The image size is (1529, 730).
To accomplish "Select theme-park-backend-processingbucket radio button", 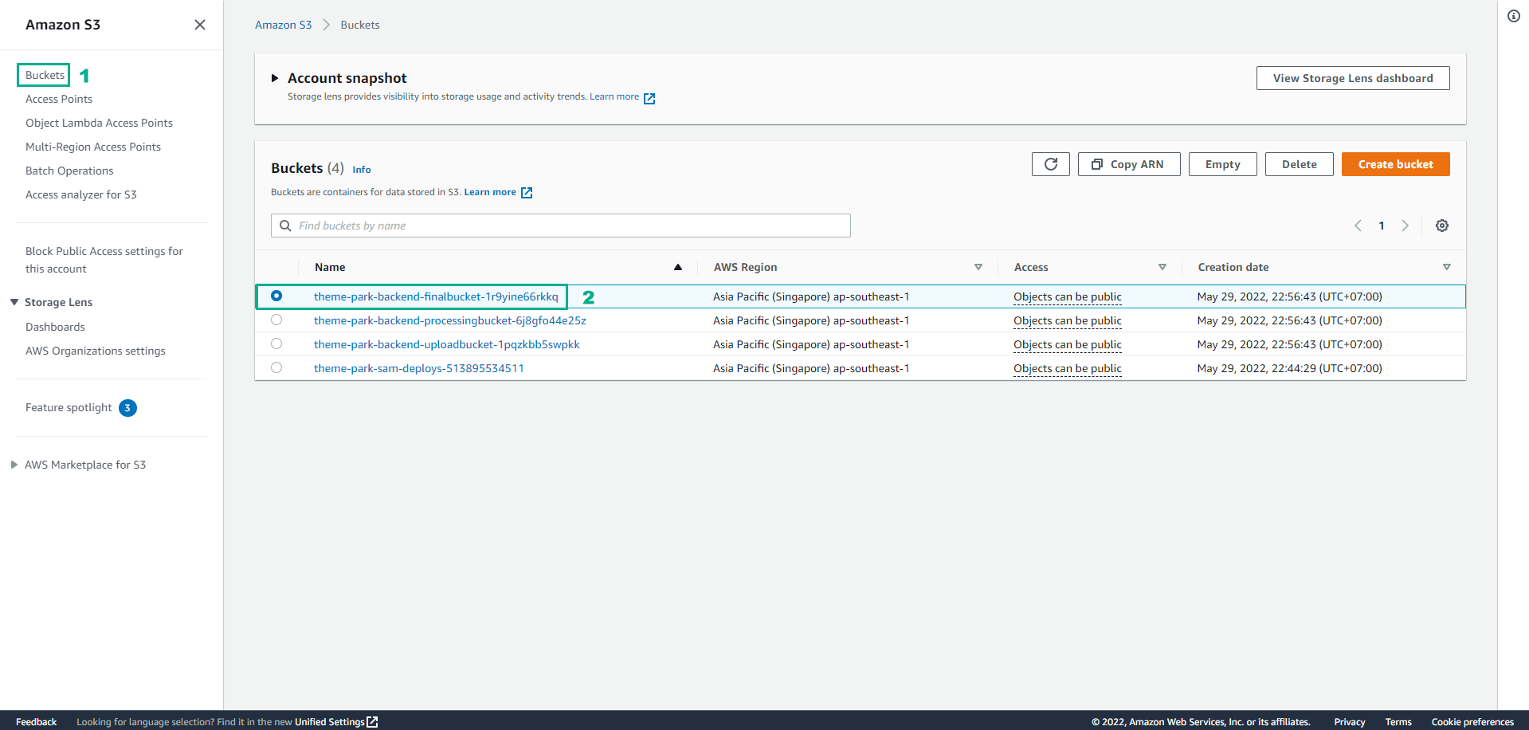I will 276,320.
